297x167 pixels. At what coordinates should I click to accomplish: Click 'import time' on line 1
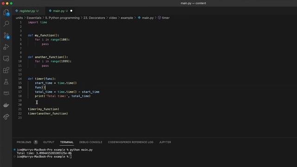coord(38,22)
